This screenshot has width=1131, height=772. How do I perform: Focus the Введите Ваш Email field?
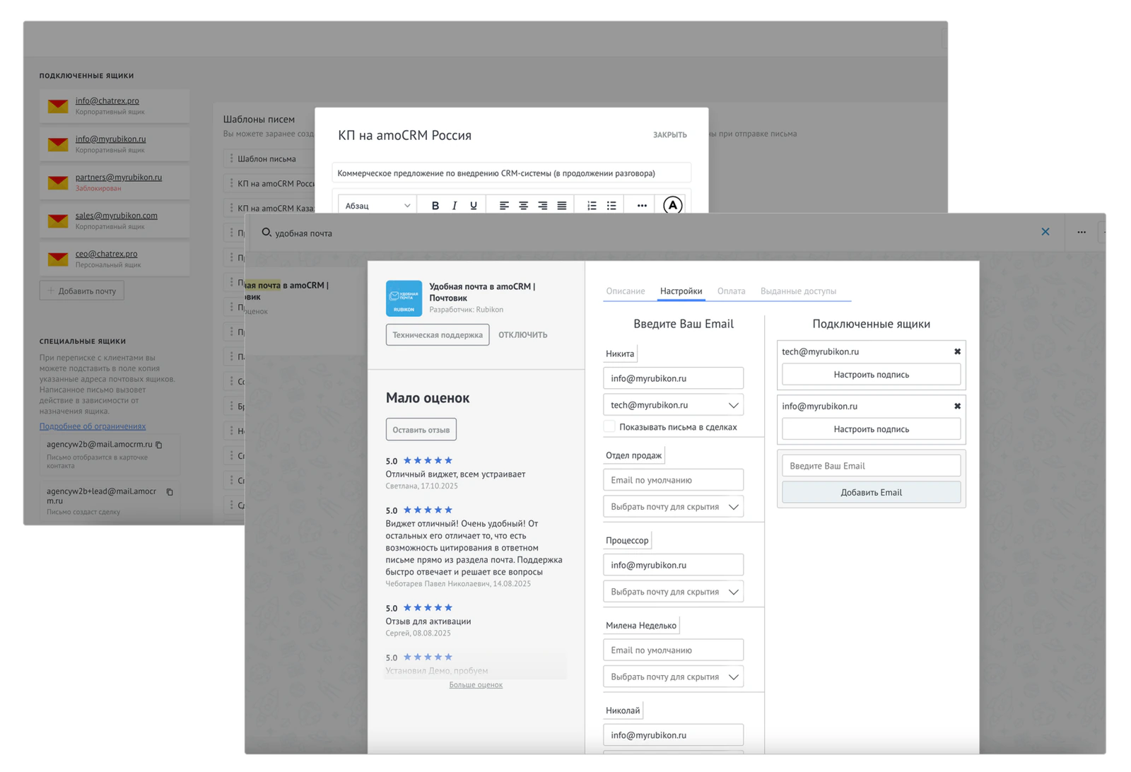click(872, 466)
